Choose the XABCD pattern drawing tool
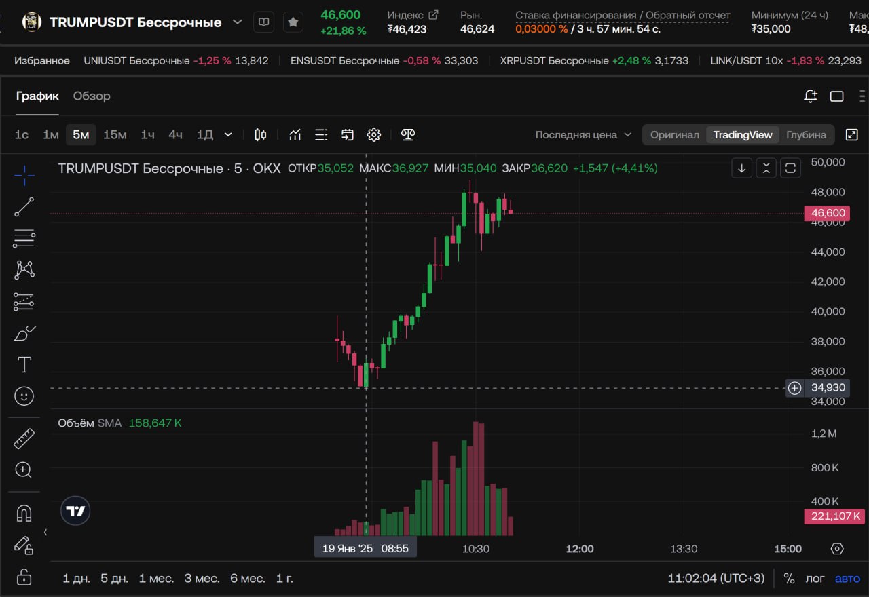The width and height of the screenshot is (869, 597). click(x=24, y=270)
